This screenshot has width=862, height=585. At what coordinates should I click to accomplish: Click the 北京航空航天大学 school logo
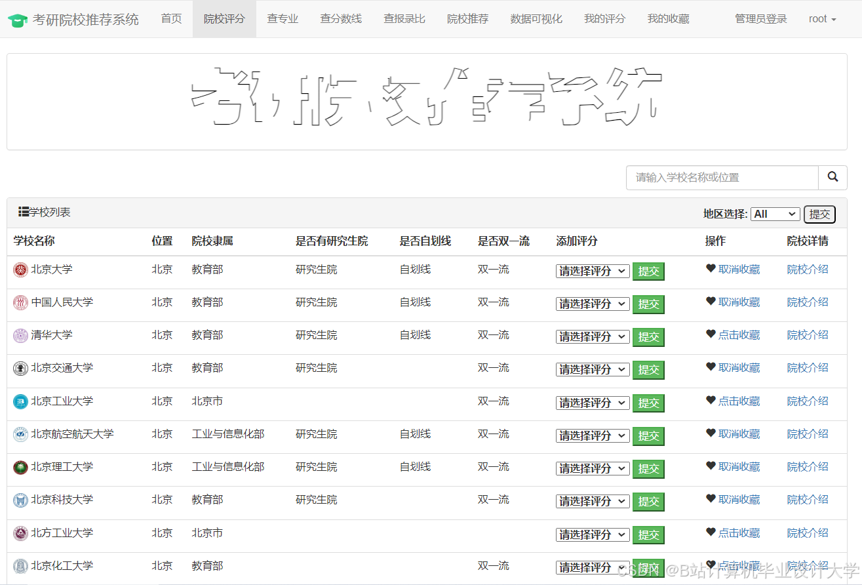click(x=21, y=434)
